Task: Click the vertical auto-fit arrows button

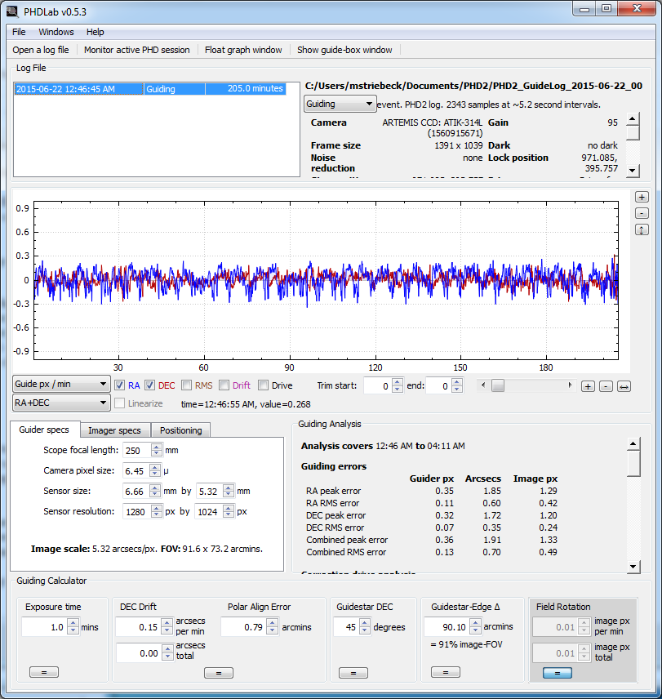Action: [x=642, y=230]
